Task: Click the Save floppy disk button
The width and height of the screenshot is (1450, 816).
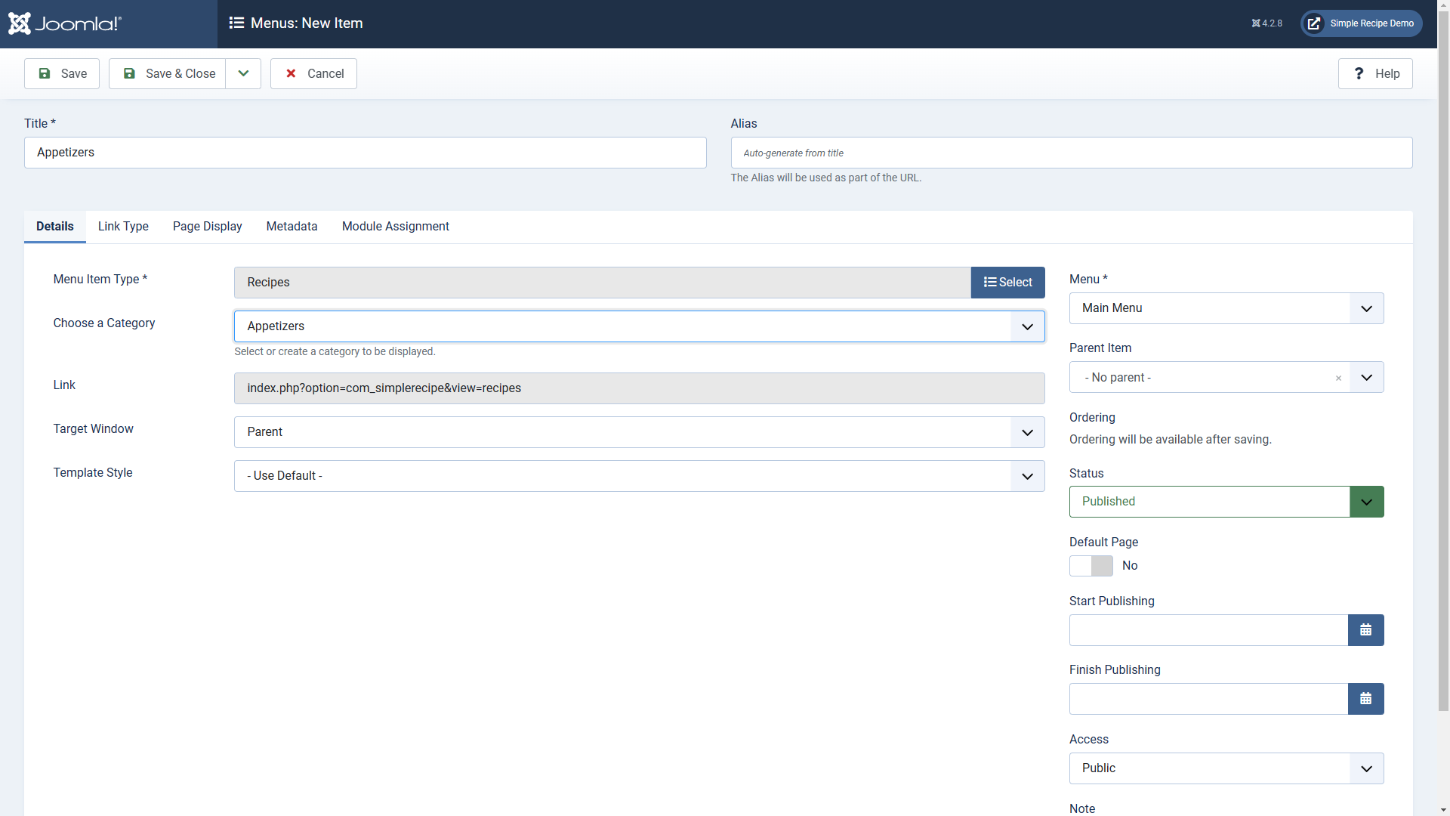Action: click(62, 73)
